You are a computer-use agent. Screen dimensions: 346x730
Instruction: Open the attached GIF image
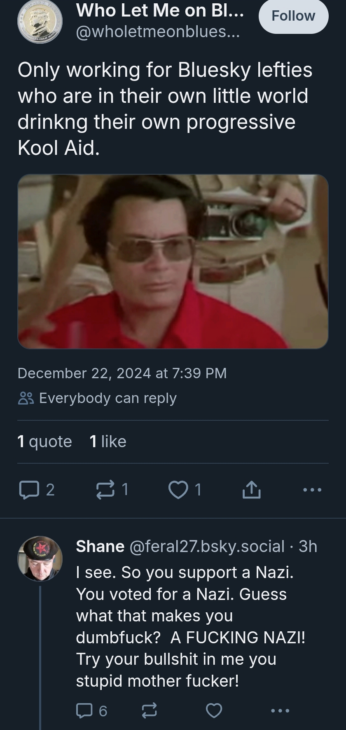[173, 261]
